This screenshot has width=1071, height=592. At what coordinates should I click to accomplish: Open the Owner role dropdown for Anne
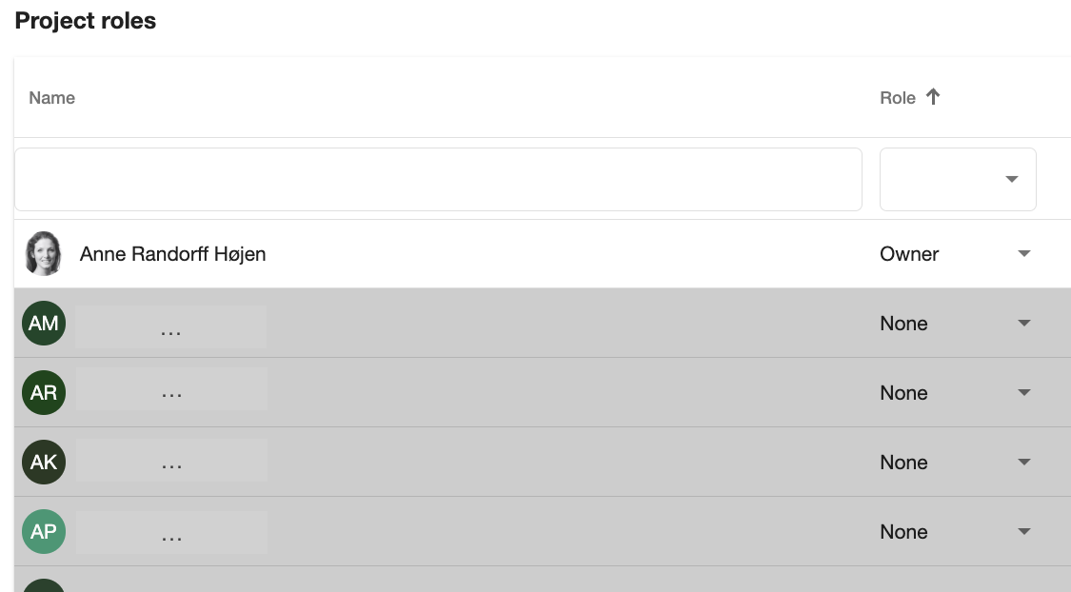1023,253
